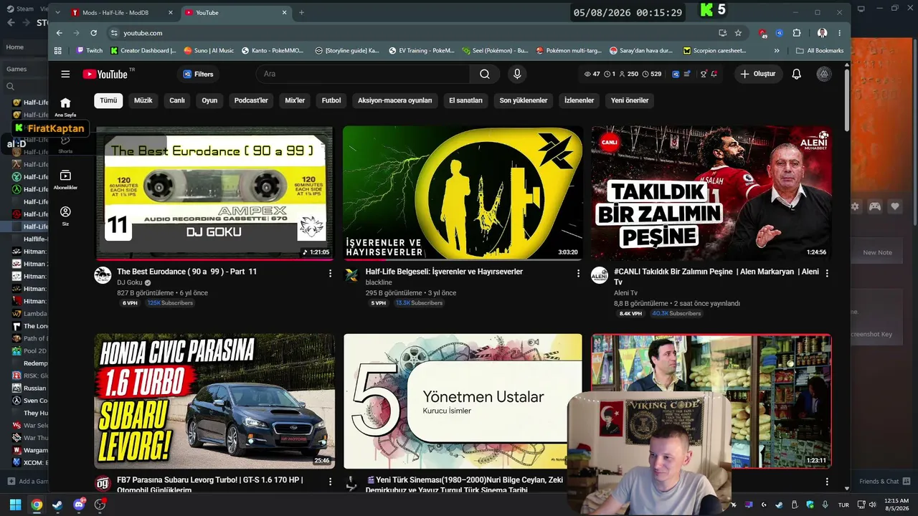Open the All Bookmarks folder
918x516 pixels.
pyautogui.click(x=820, y=51)
